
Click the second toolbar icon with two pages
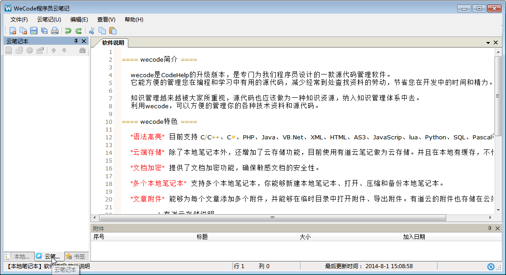click(23, 31)
